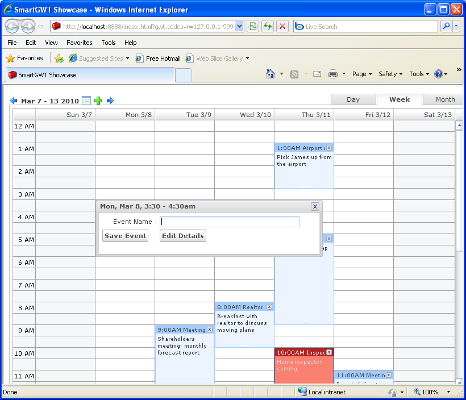The height and width of the screenshot is (400, 466).
Task: Select the 8:00AM Realtor event body
Action: pyautogui.click(x=244, y=328)
